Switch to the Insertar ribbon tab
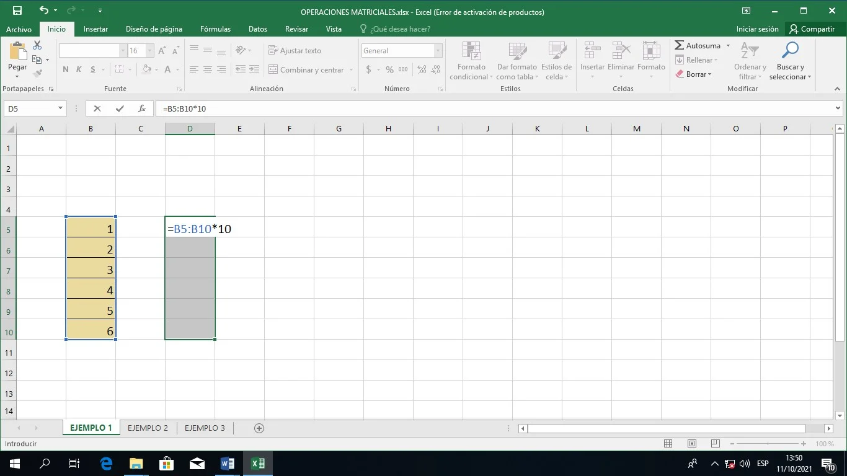Image resolution: width=847 pixels, height=476 pixels. point(95,29)
